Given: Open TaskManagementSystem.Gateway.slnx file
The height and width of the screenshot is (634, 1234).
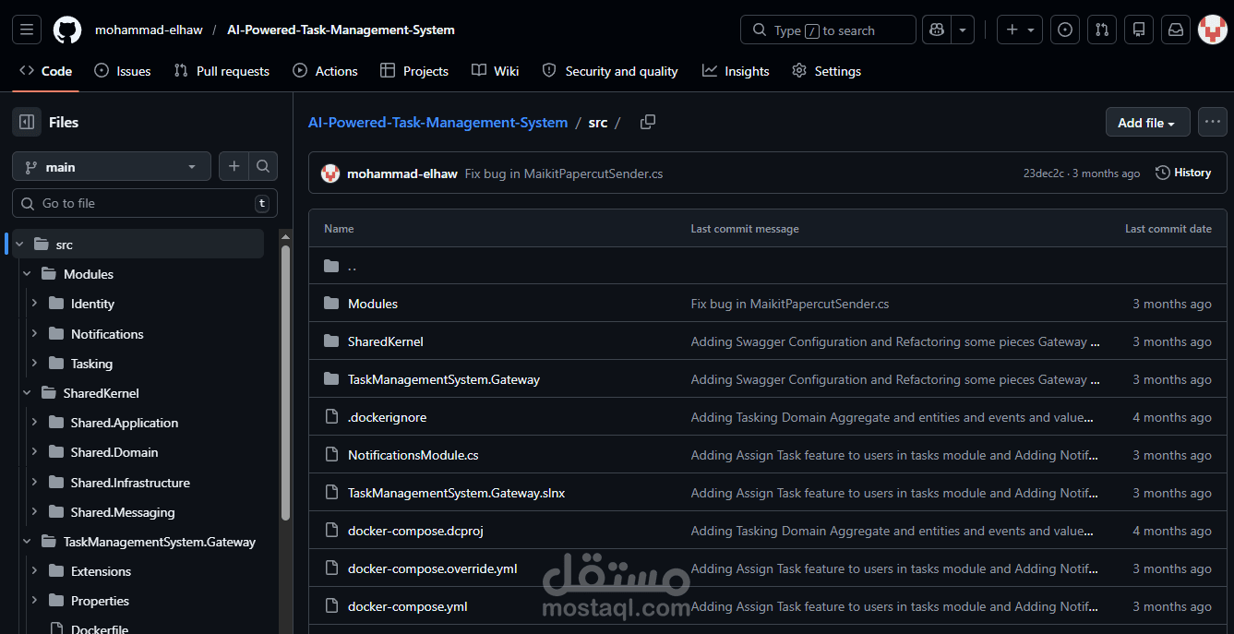Looking at the screenshot, I should click(456, 493).
